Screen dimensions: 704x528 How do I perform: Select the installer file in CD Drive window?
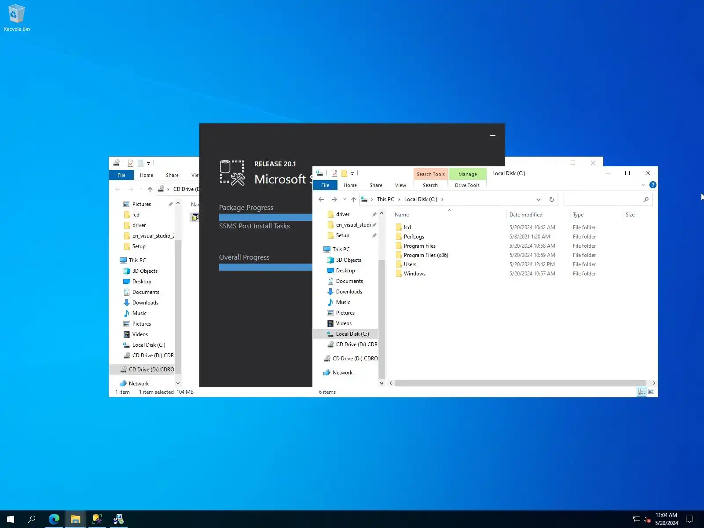195,217
